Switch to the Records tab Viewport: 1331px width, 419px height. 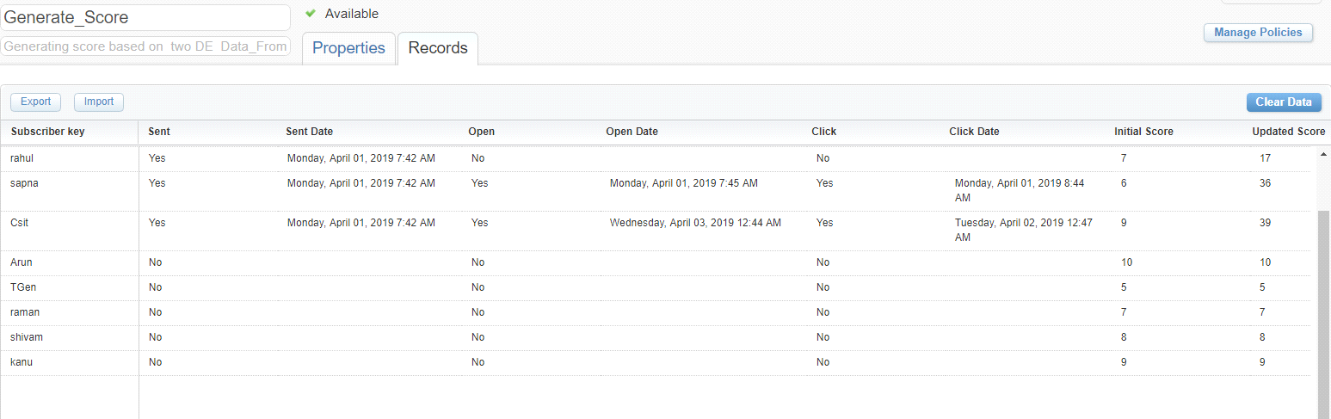tap(438, 48)
